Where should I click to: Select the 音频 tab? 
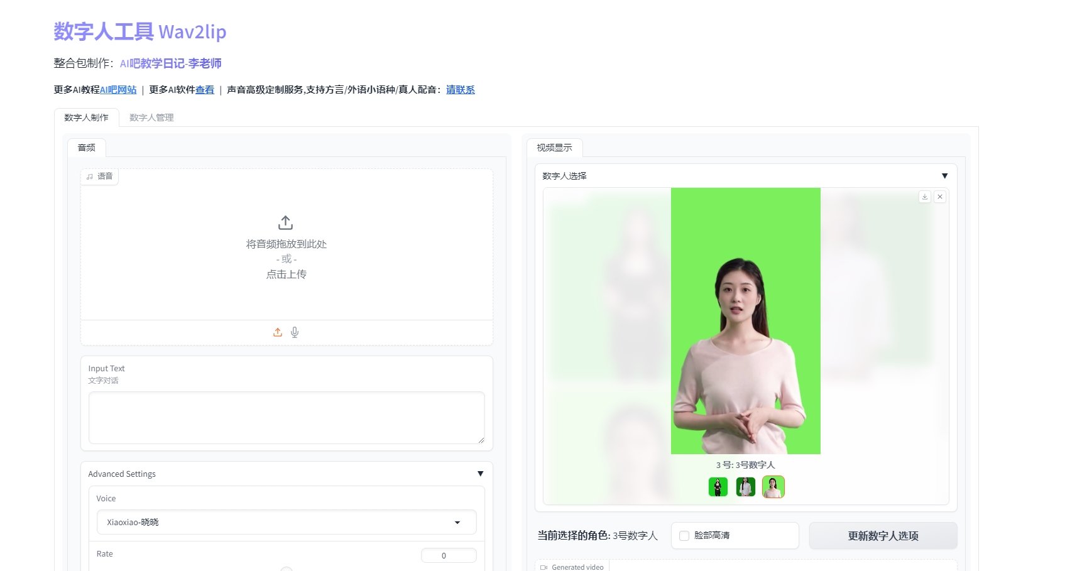[86, 148]
